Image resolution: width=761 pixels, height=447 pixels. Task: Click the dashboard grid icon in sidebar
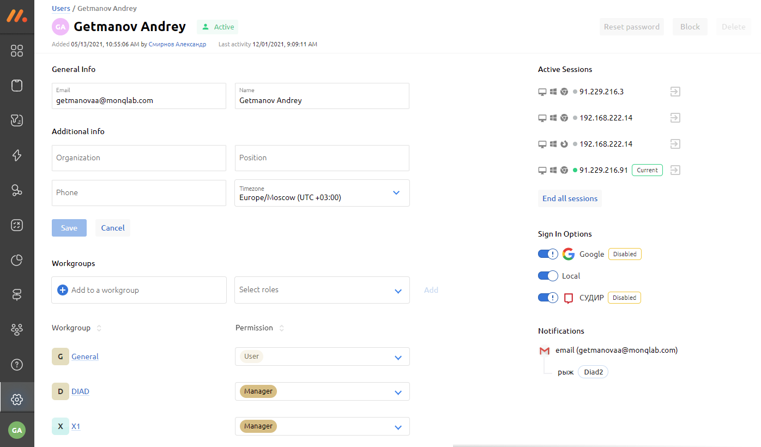pyautogui.click(x=17, y=51)
